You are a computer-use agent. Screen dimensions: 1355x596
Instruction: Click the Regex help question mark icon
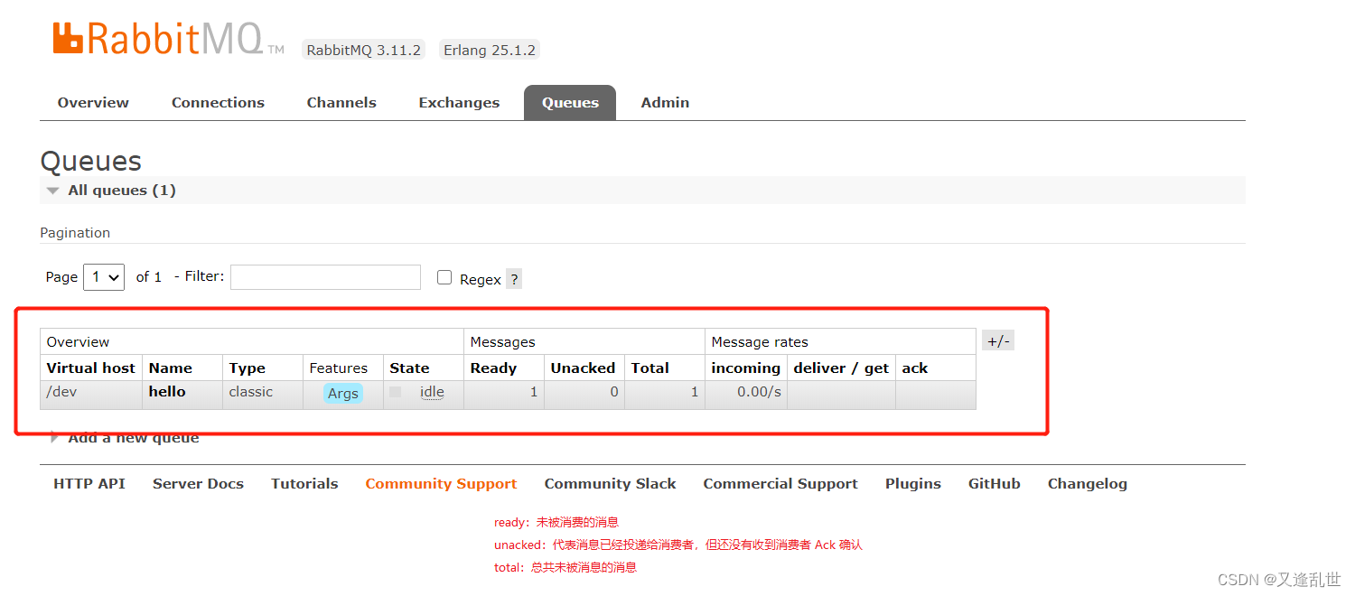click(x=513, y=278)
